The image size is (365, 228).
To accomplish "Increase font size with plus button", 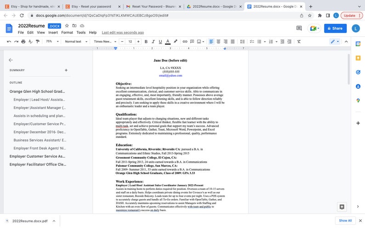I will pyautogui.click(x=138, y=42).
